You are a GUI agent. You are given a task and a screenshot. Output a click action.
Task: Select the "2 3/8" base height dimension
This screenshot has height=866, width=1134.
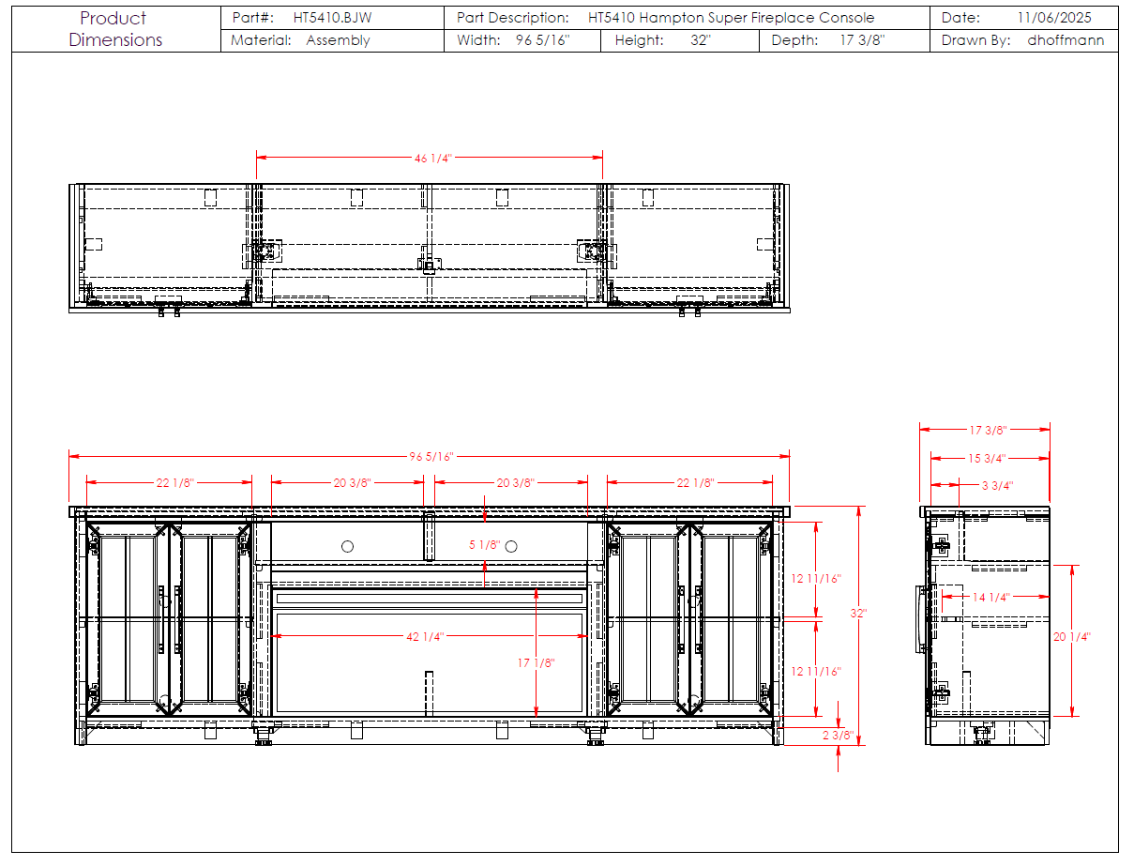(x=838, y=736)
